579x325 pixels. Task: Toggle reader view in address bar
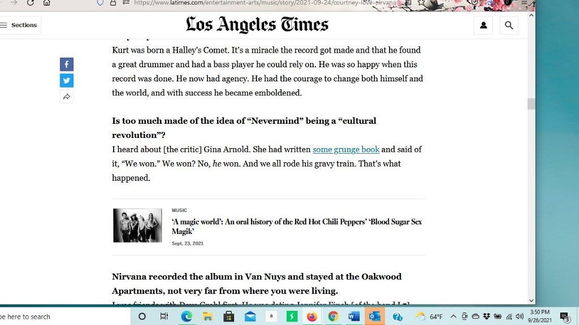point(408,3)
